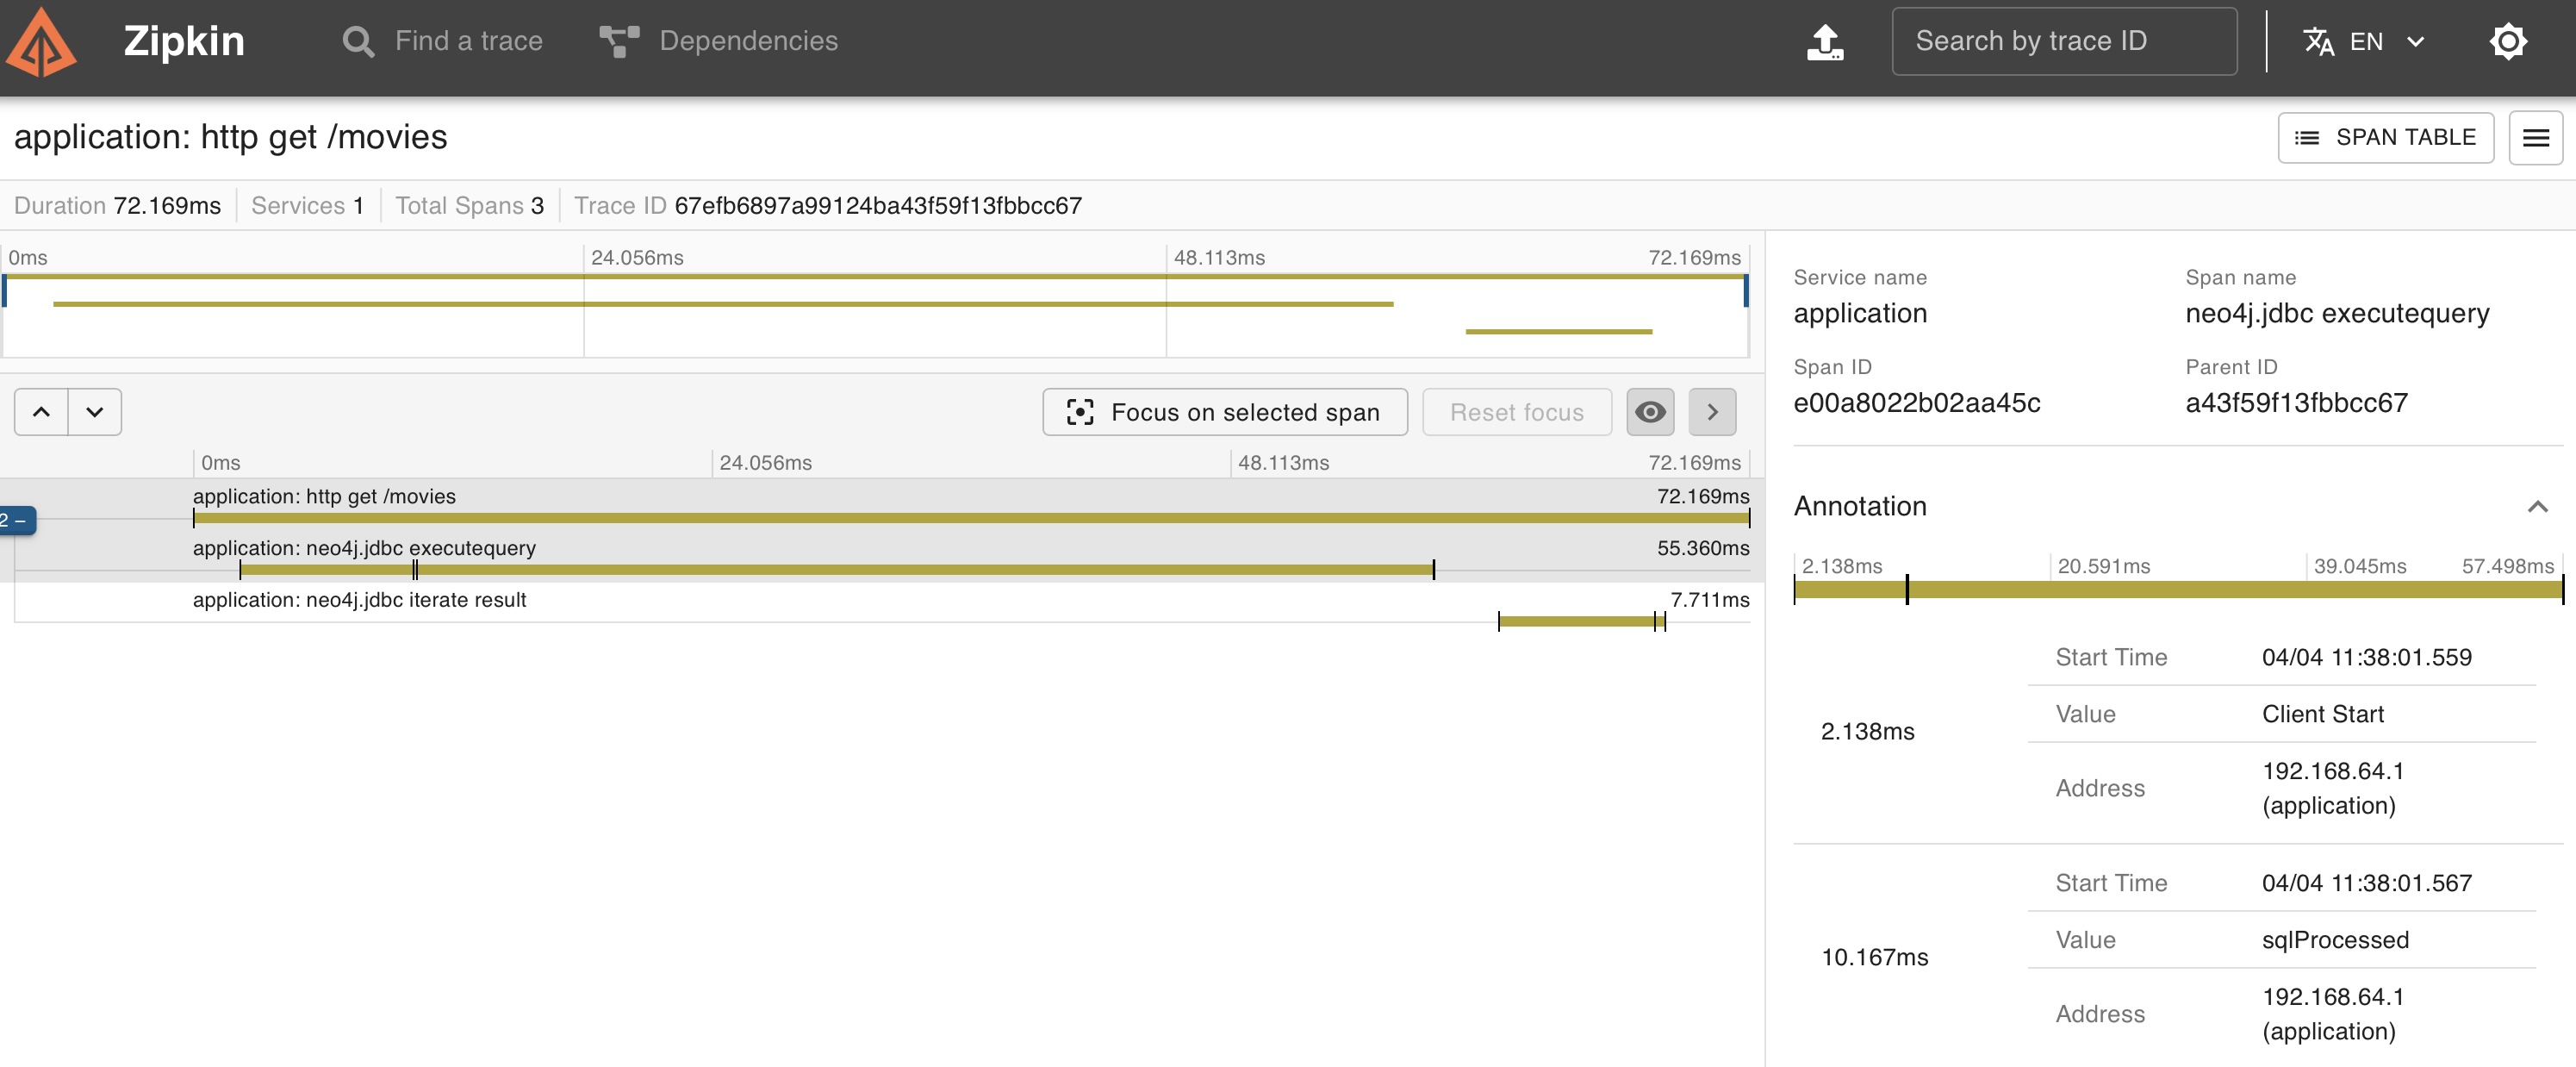This screenshot has height=1067, width=2576.
Task: Open the Dependencies page
Action: point(748,41)
